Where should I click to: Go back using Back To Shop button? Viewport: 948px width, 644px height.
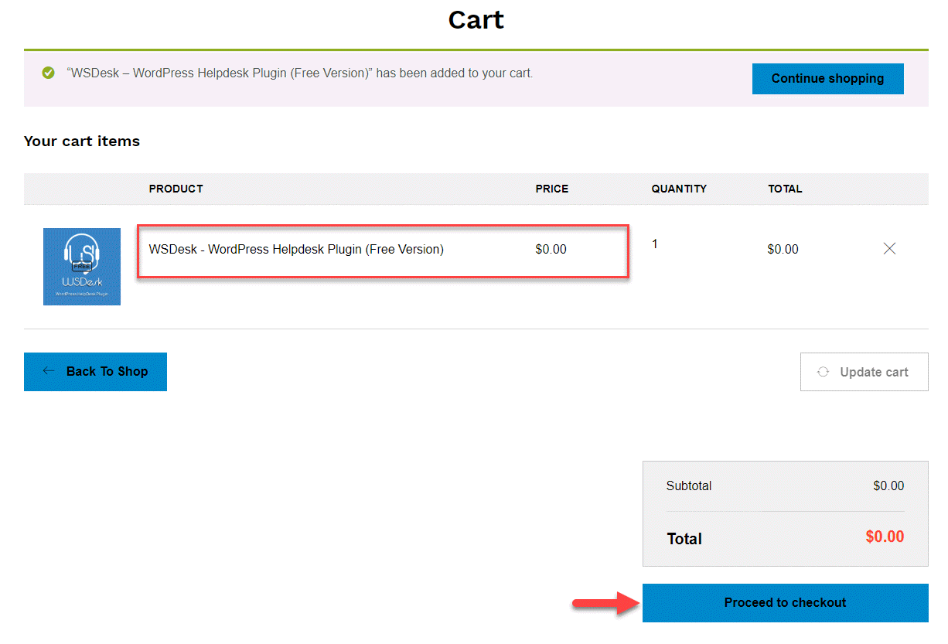click(x=95, y=372)
